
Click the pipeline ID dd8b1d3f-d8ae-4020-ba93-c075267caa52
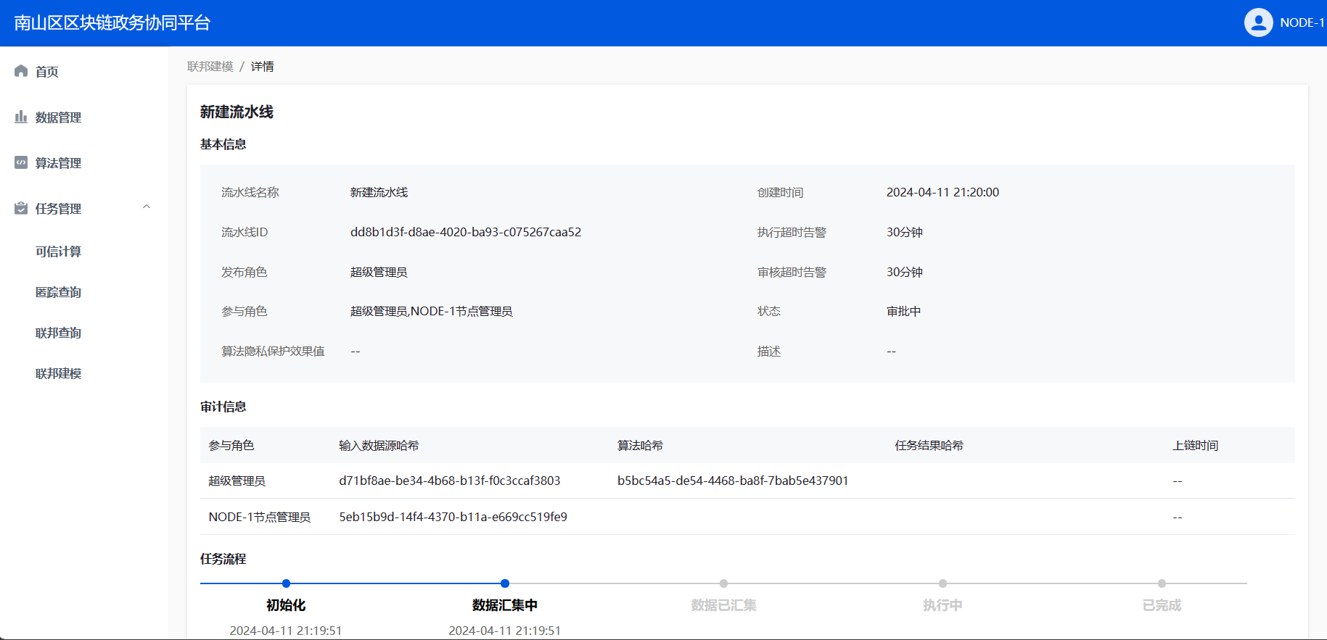point(466,232)
